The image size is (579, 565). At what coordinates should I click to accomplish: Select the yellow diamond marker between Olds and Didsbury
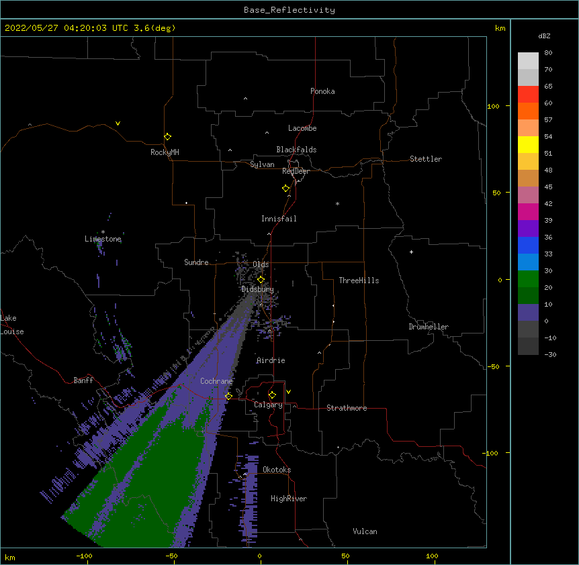click(261, 280)
